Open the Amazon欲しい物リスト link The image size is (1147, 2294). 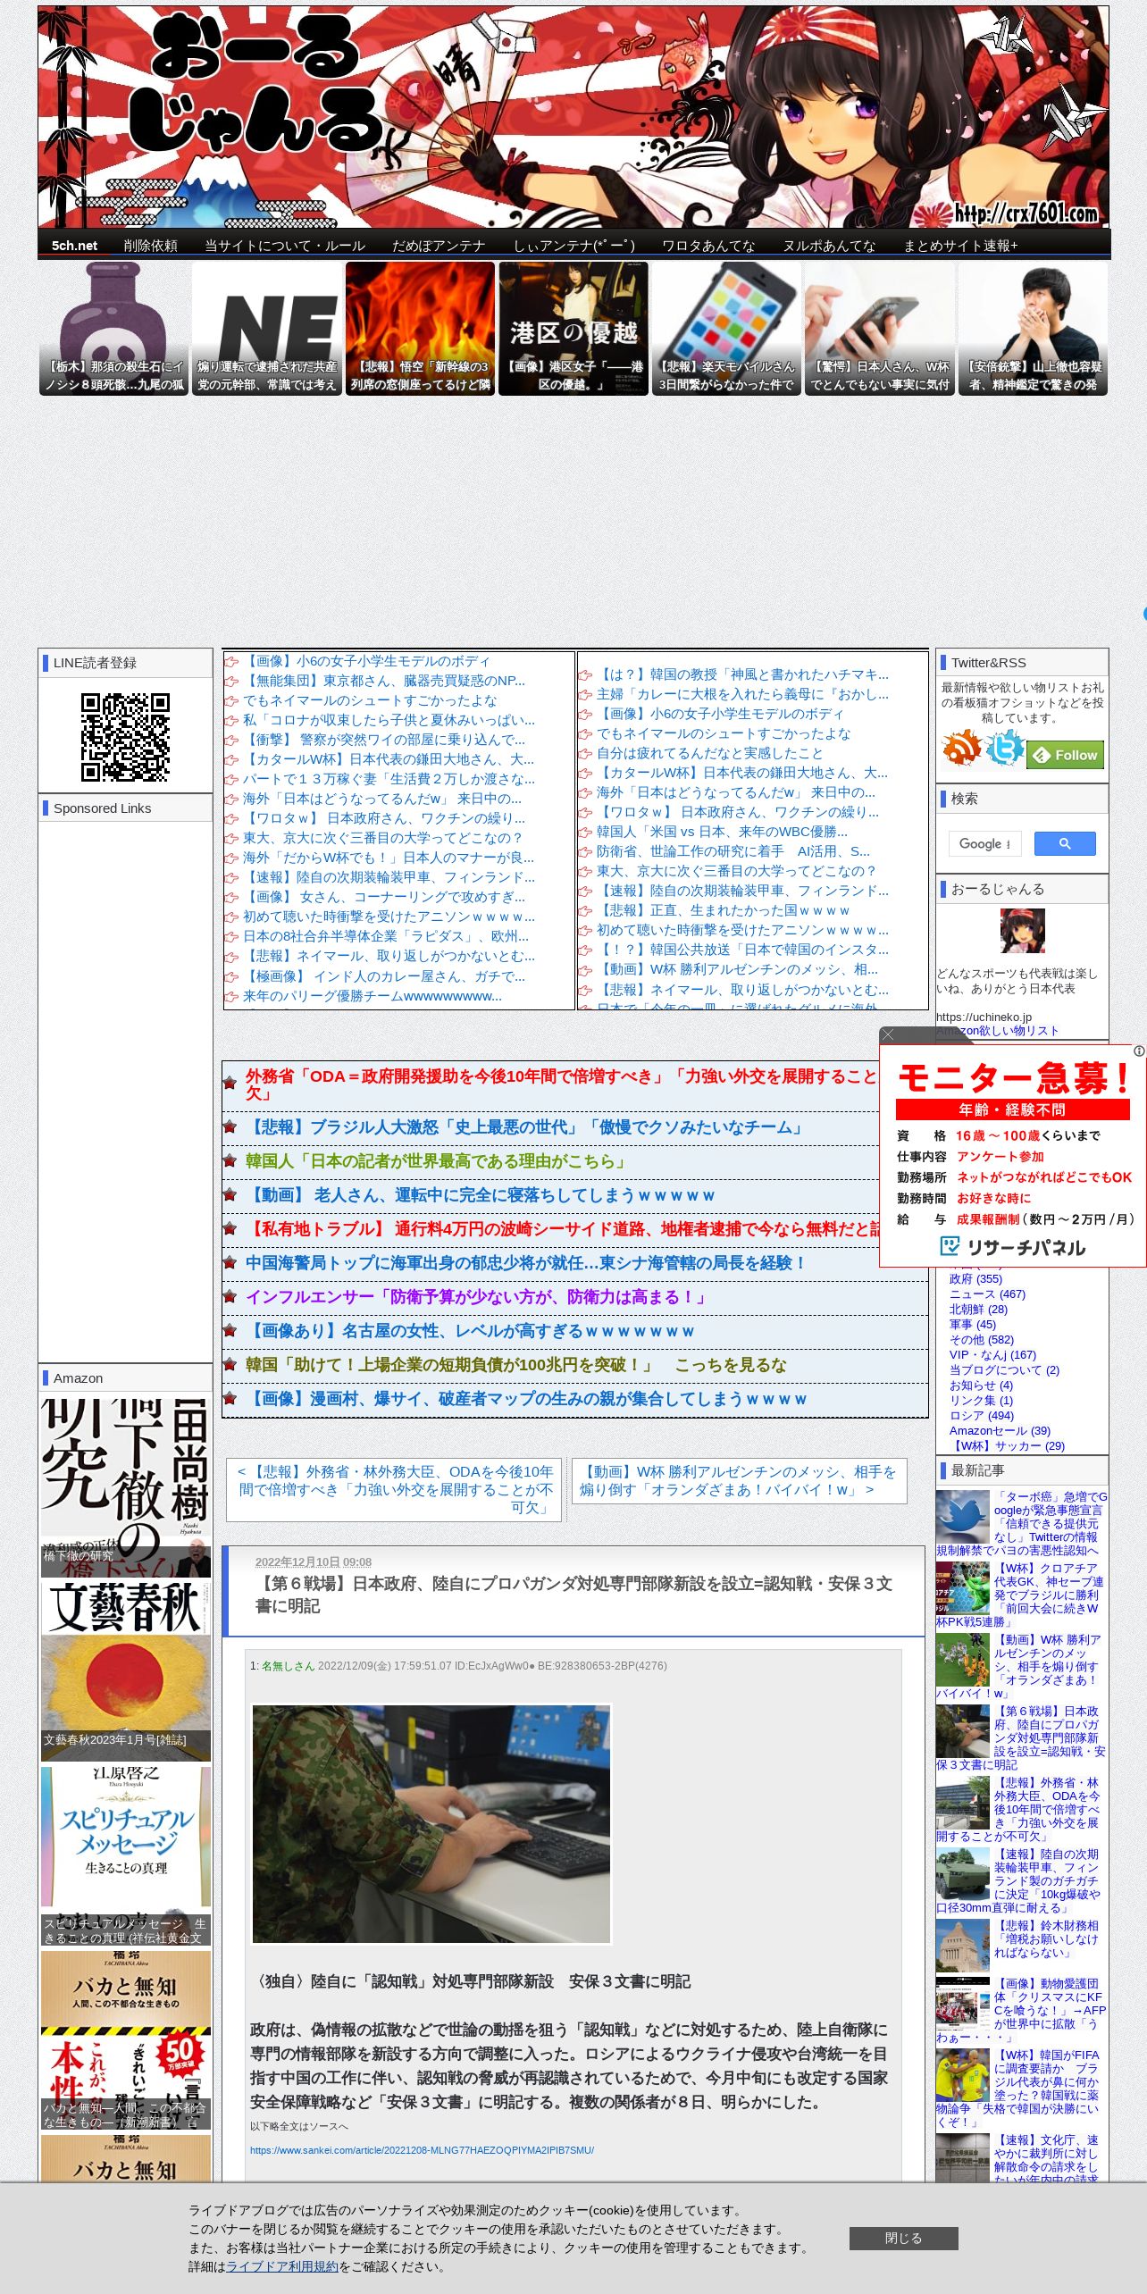coord(997,1031)
